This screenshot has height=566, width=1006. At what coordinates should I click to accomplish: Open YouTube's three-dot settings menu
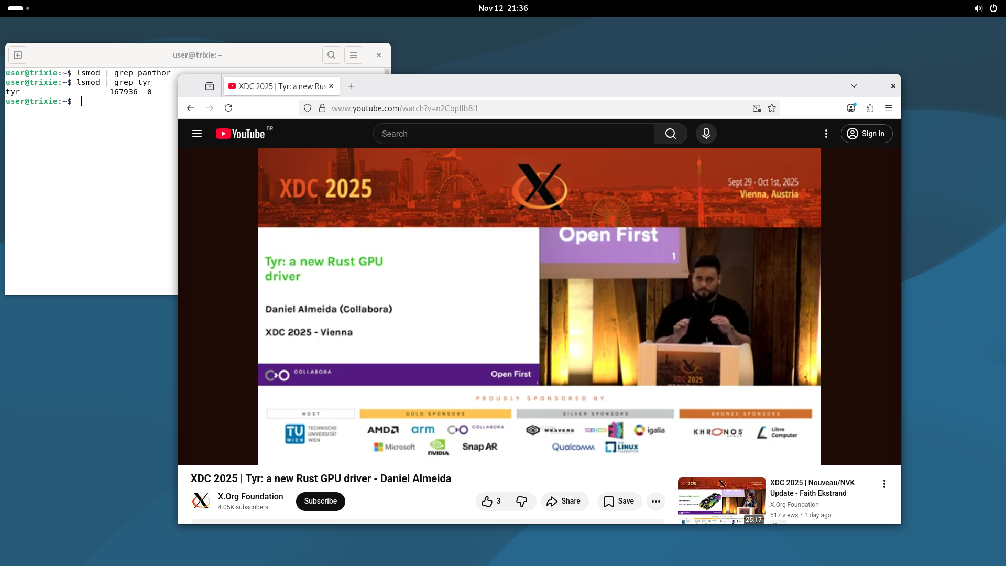826,134
